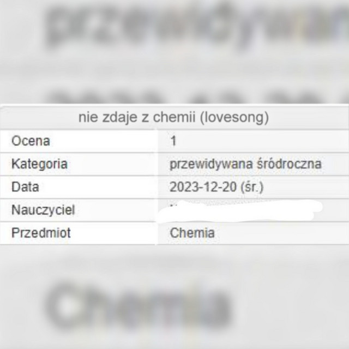349x349 pixels.
Task: Click the title 'nie zdaje z chemii (lovesong)'
Action: click(173, 117)
